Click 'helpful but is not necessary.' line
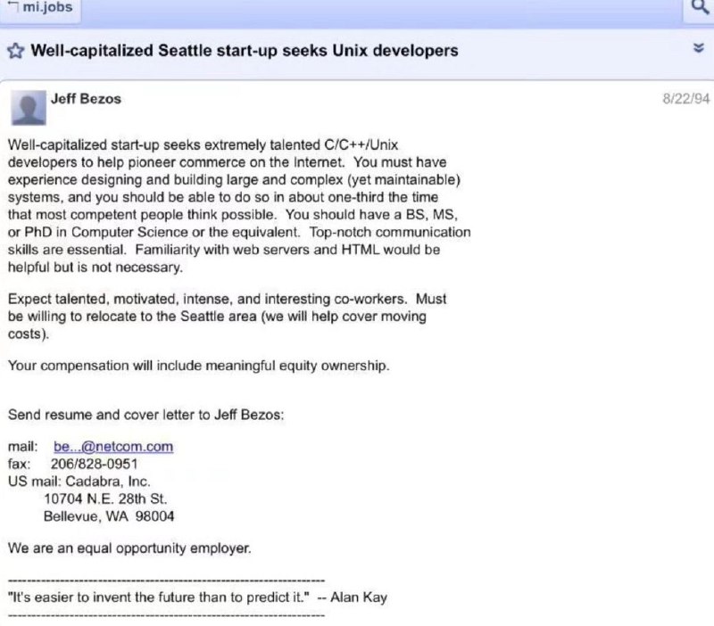The image size is (714, 626). pyautogui.click(x=95, y=267)
